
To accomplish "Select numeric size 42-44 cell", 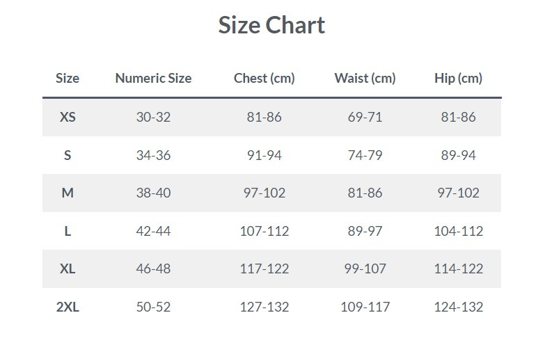I will 153,231.
